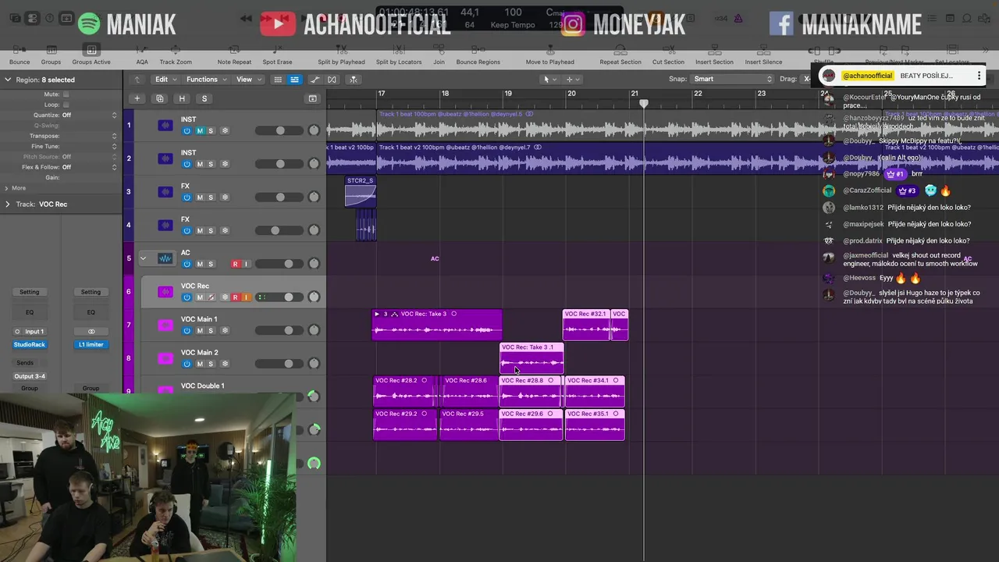999x562 pixels.
Task: Freeze track 4 FX snowflake button
Action: [225, 231]
